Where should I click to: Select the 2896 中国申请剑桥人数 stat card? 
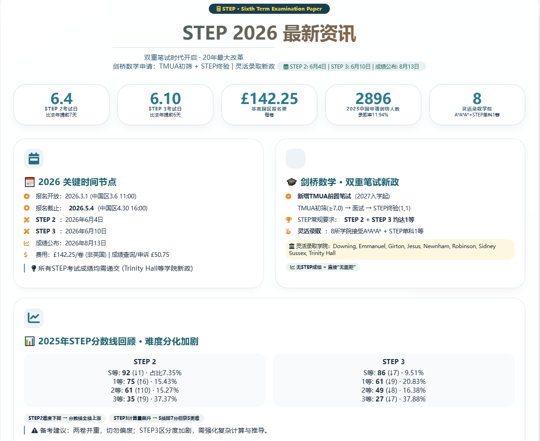coord(373,104)
